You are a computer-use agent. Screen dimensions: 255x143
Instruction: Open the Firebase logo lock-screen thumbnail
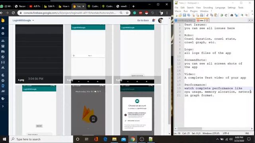tap(88, 110)
